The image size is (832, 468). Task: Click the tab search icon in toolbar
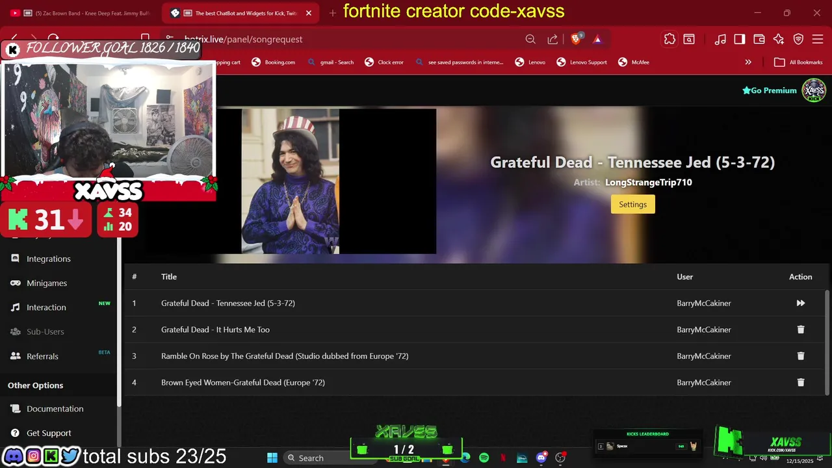[x=689, y=39]
